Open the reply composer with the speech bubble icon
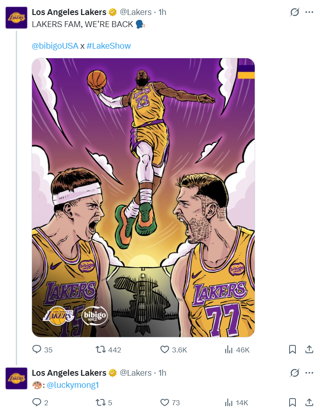 37,350
